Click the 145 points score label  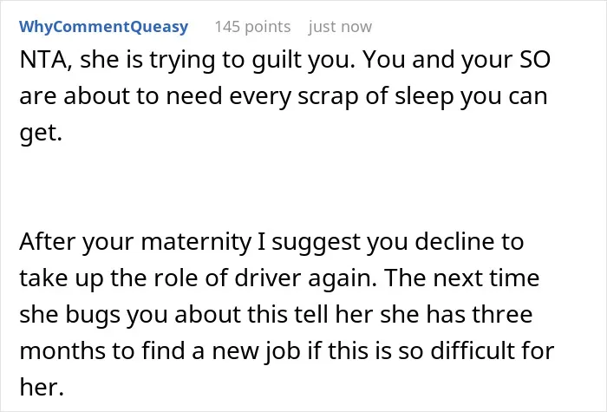252,27
